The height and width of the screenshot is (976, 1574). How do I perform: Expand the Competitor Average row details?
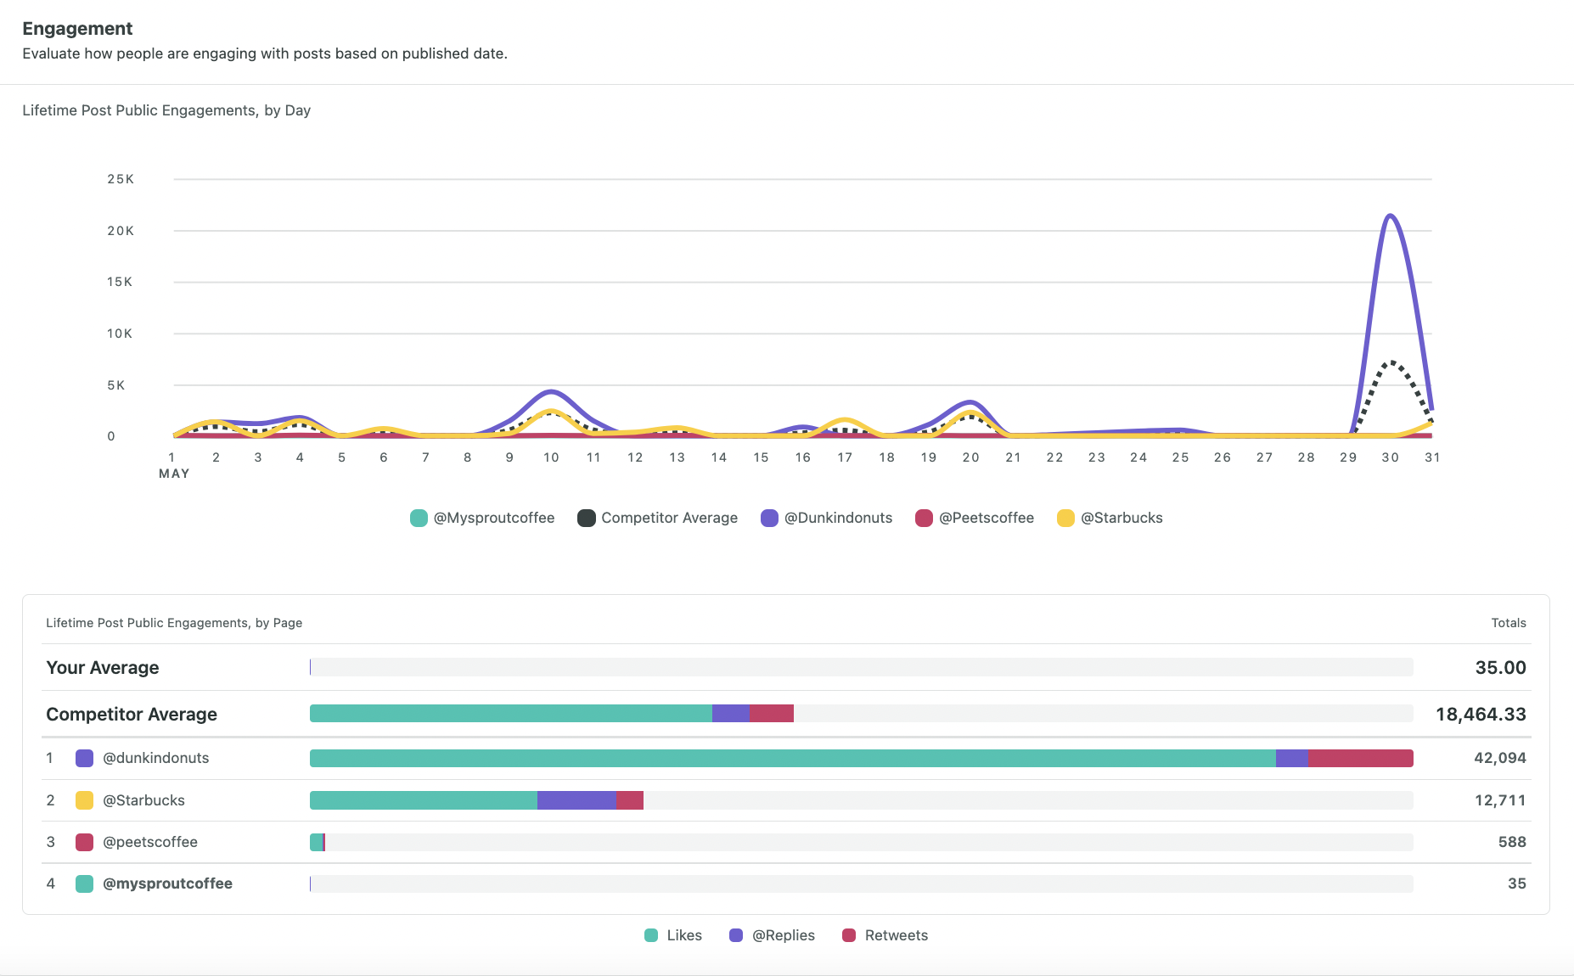click(x=132, y=714)
